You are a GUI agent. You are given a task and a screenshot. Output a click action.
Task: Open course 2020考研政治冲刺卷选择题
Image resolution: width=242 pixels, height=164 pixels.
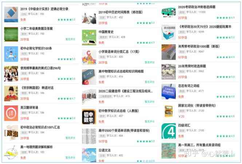(197, 7)
